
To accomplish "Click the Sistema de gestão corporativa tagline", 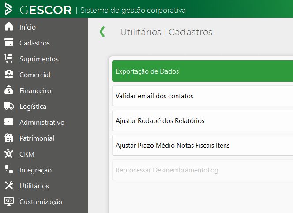I will (x=133, y=10).
